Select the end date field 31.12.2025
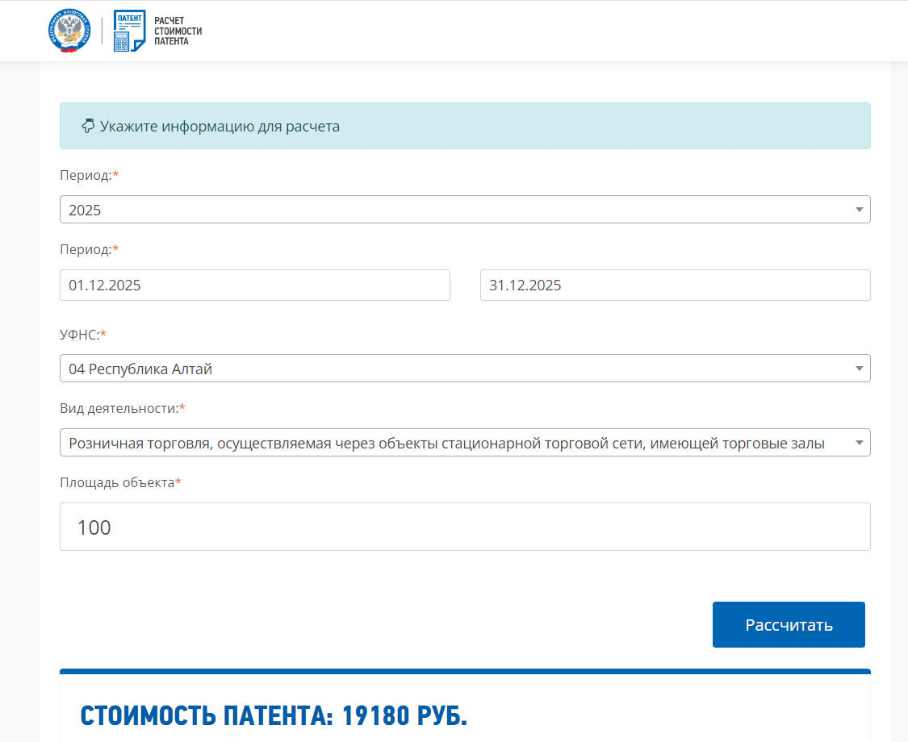Screen dimensions: 908x742 click(x=675, y=286)
